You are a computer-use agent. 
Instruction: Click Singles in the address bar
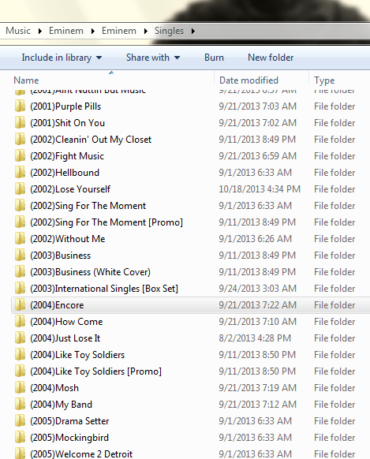pos(169,31)
